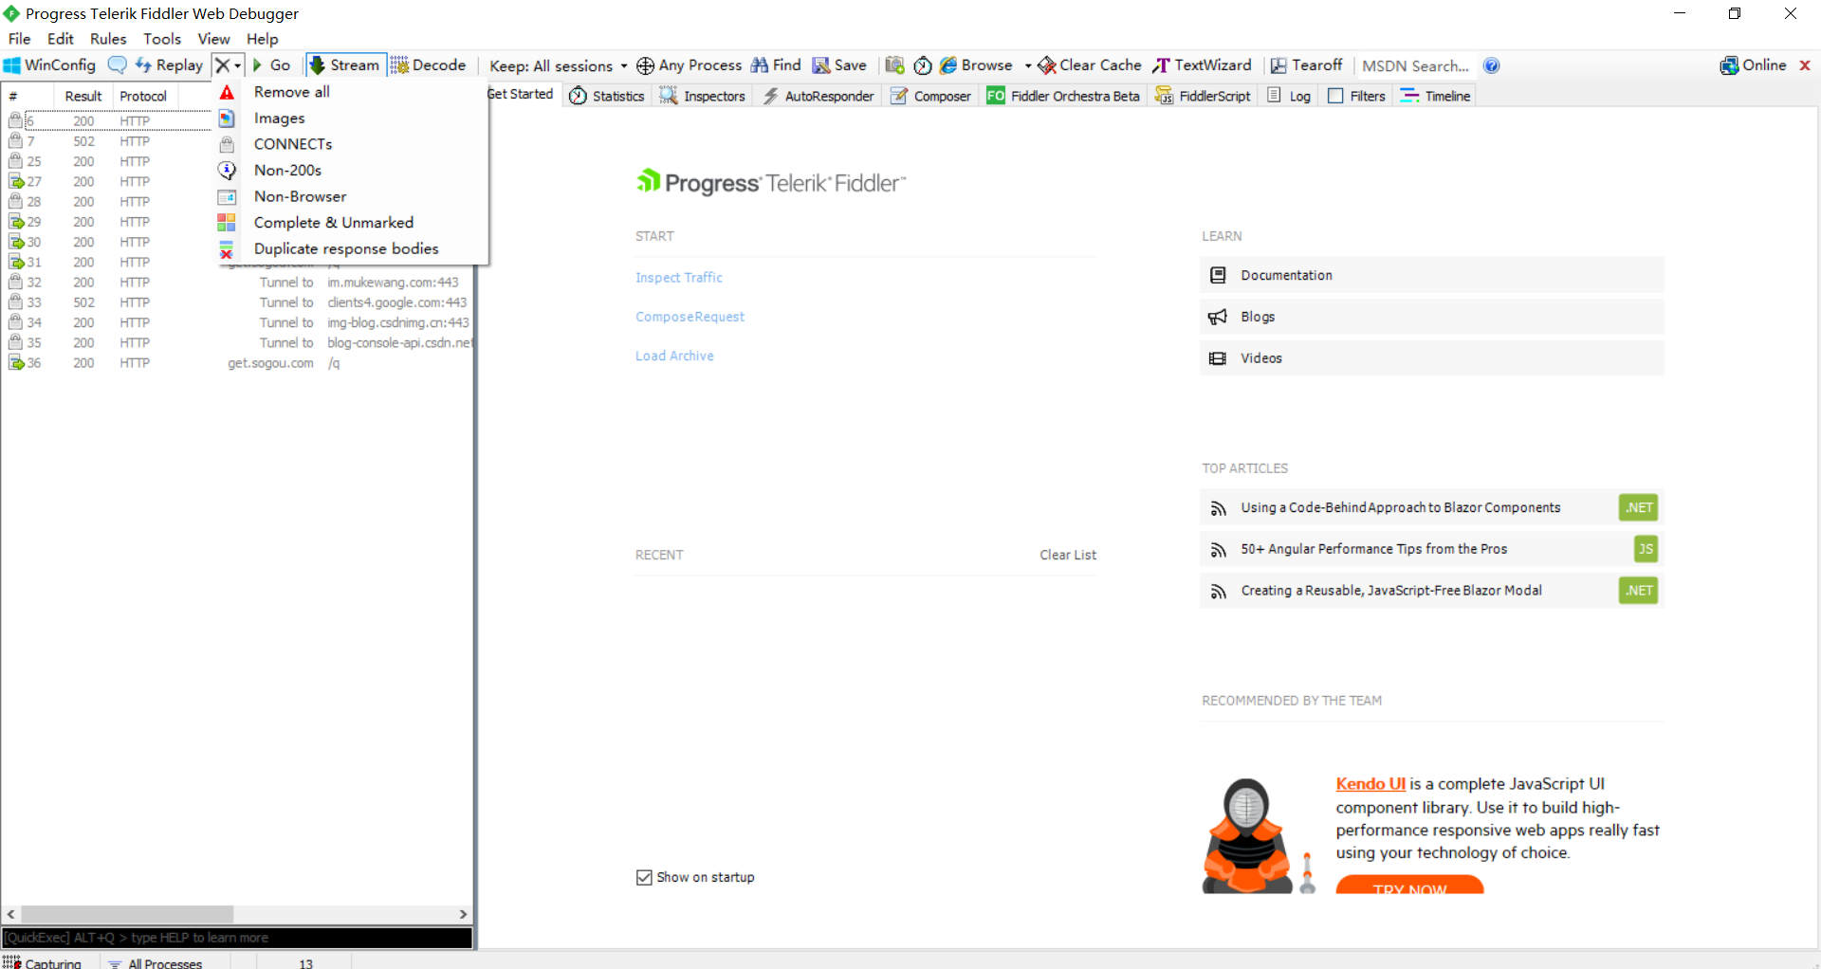Expand the Remove sessions X dropdown arrow

tap(237, 66)
